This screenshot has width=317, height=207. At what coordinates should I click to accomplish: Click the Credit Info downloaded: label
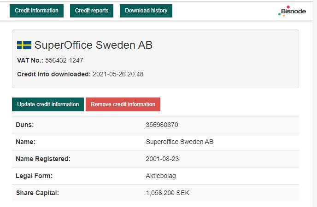coord(54,74)
